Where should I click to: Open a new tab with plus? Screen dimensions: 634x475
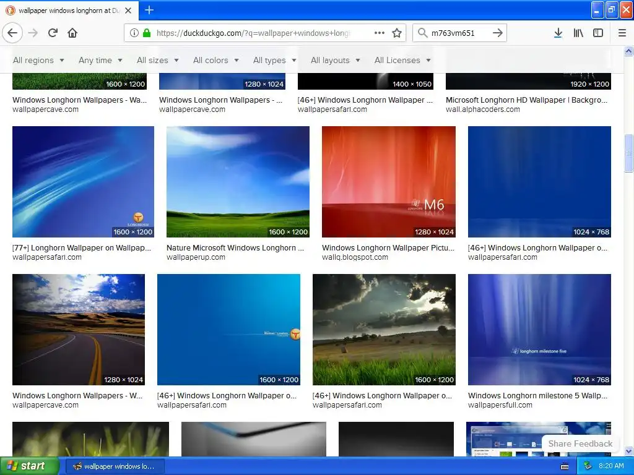coord(149,10)
